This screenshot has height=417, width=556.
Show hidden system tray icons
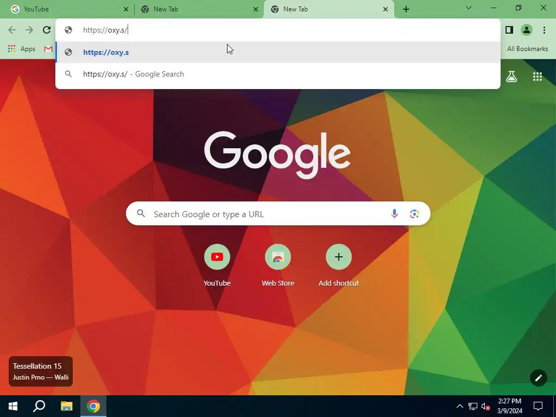click(459, 406)
